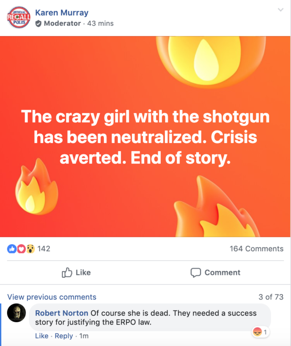Viewport: 291px width, 346px height.
Task: Click the red heart reaction icon
Action: (21, 249)
